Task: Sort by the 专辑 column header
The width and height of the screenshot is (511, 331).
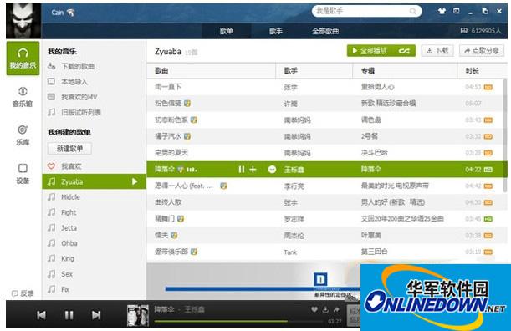Action: 405,71
